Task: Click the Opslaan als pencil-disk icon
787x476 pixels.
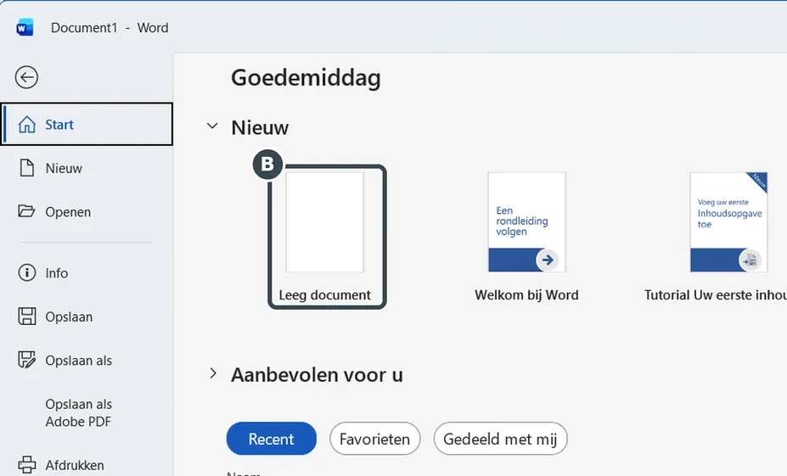Action: point(26,360)
